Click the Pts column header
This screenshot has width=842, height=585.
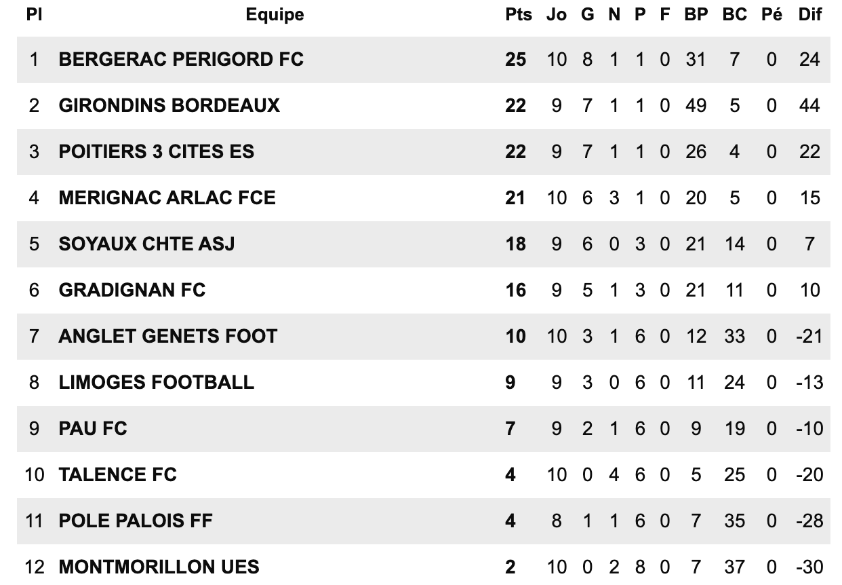(x=519, y=15)
